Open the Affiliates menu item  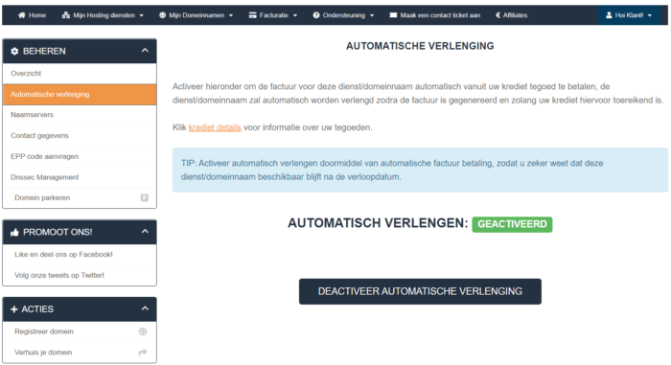511,15
